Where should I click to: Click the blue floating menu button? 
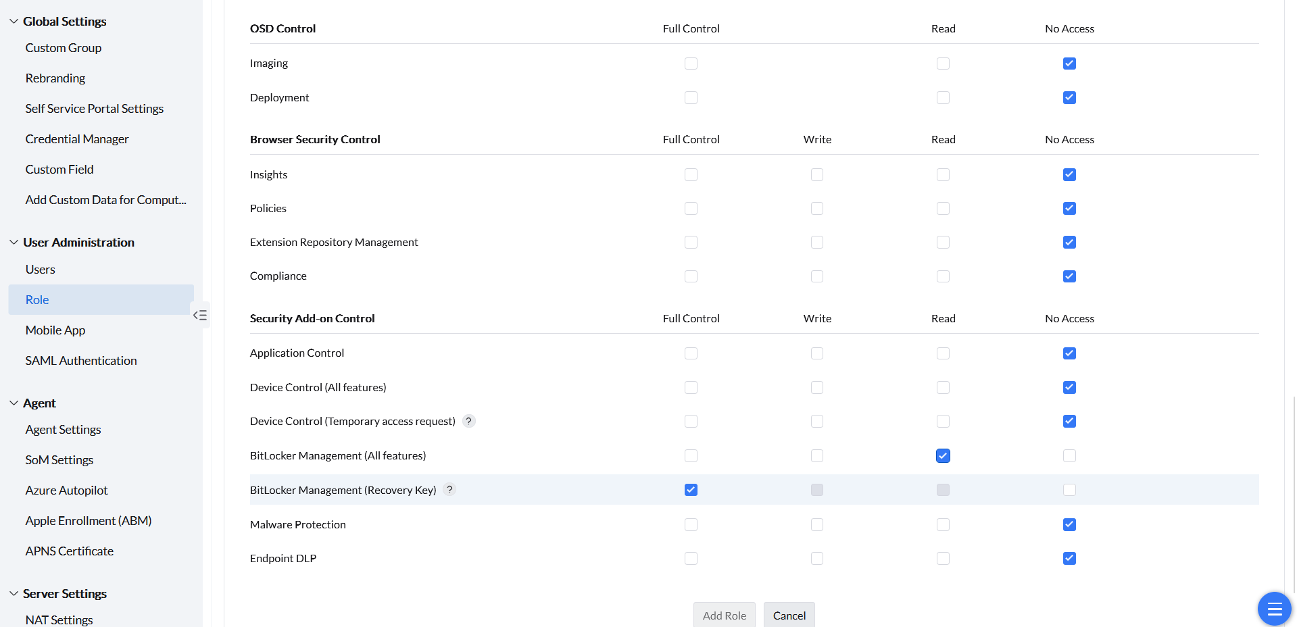pos(1274,609)
